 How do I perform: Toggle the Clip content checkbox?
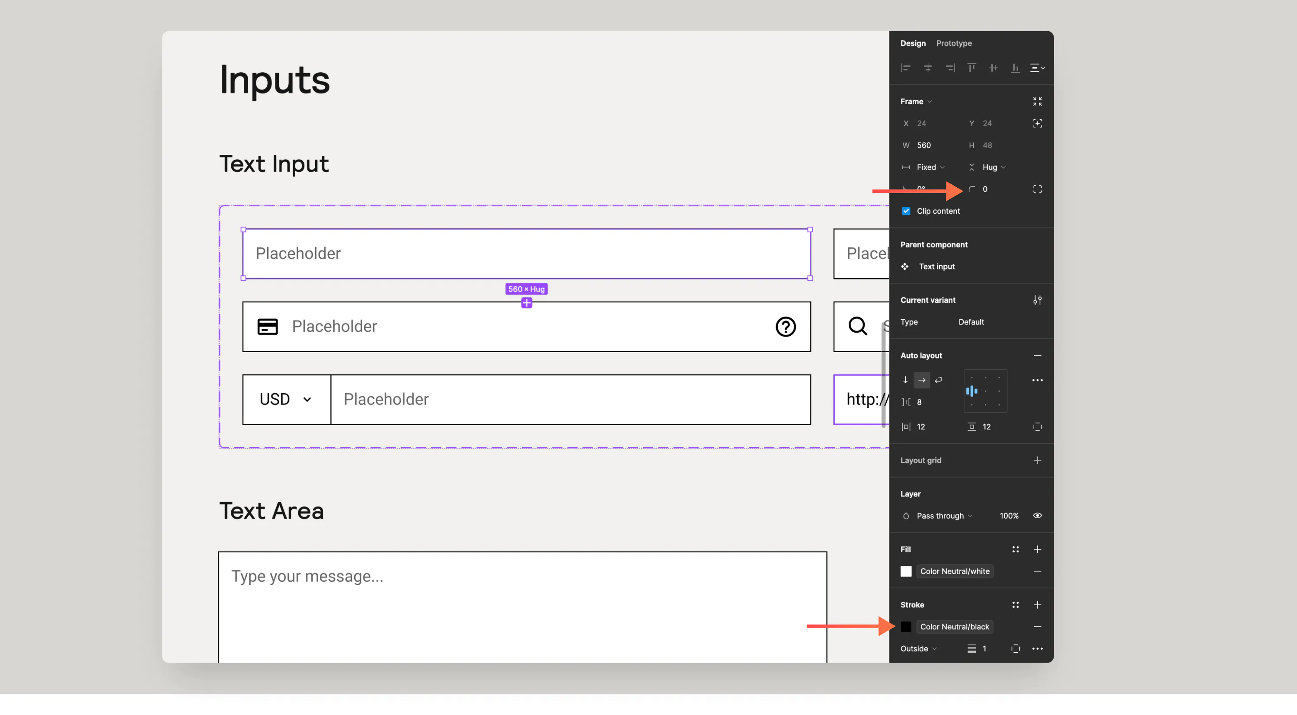[x=906, y=211]
